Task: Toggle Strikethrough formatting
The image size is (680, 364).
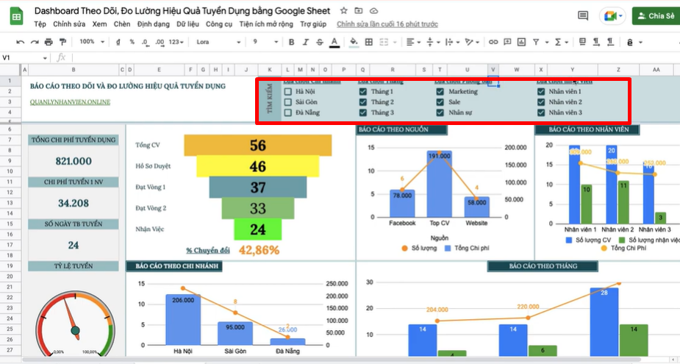Action: [320, 42]
